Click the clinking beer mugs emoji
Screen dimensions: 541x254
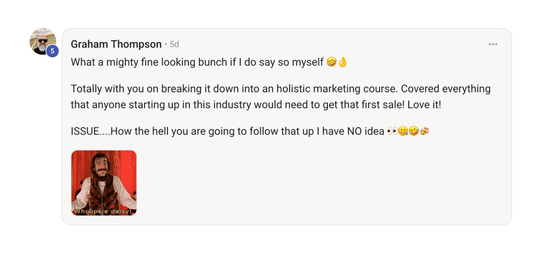click(424, 132)
